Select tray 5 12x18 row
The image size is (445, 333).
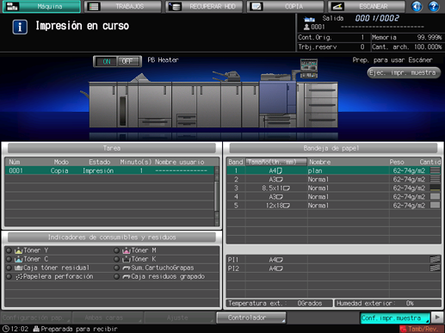coord(334,206)
